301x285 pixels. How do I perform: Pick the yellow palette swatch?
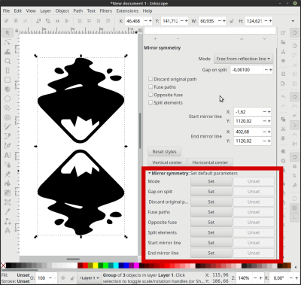pyautogui.click(x=96, y=265)
